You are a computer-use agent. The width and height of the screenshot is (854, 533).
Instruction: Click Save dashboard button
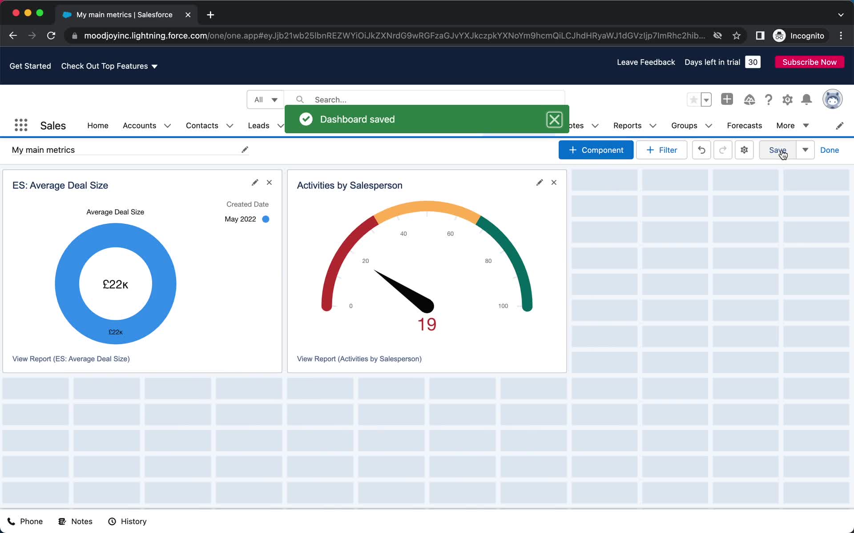[777, 150]
